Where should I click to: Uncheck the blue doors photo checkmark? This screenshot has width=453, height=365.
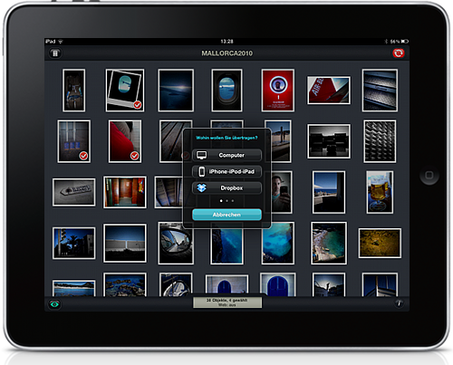click(x=83, y=156)
